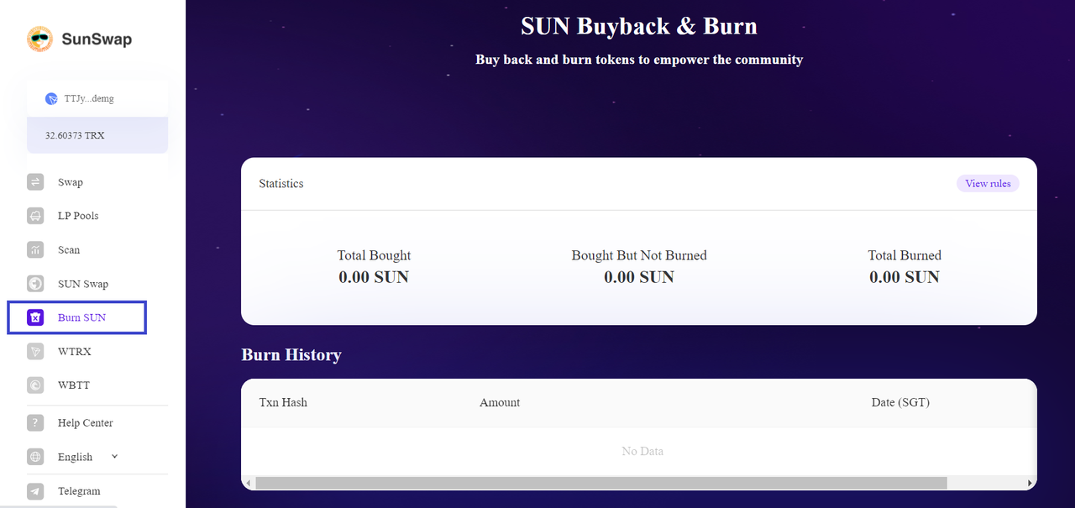Screen dimensions: 1075x508
Task: Click the SUN Buyback & Burn title
Action: 639,26
